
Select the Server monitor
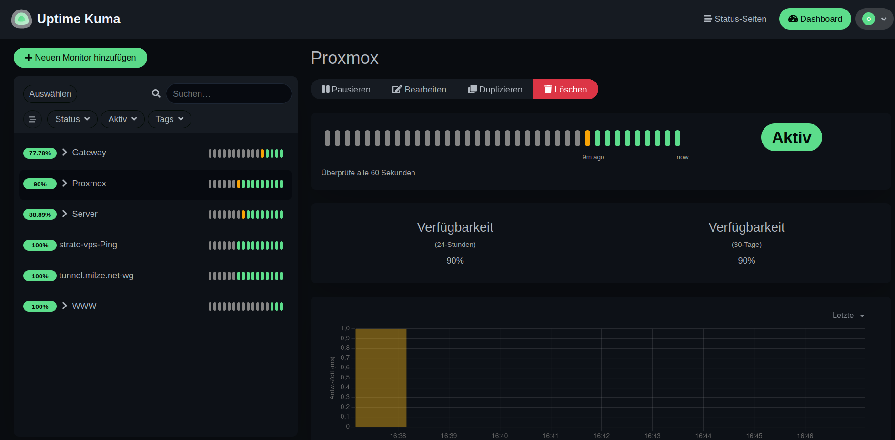click(x=155, y=215)
